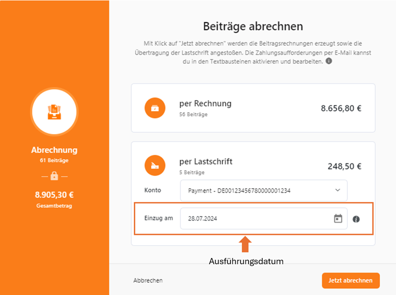Click the per Lastschrift heading
The image size is (396, 295).
click(206, 162)
